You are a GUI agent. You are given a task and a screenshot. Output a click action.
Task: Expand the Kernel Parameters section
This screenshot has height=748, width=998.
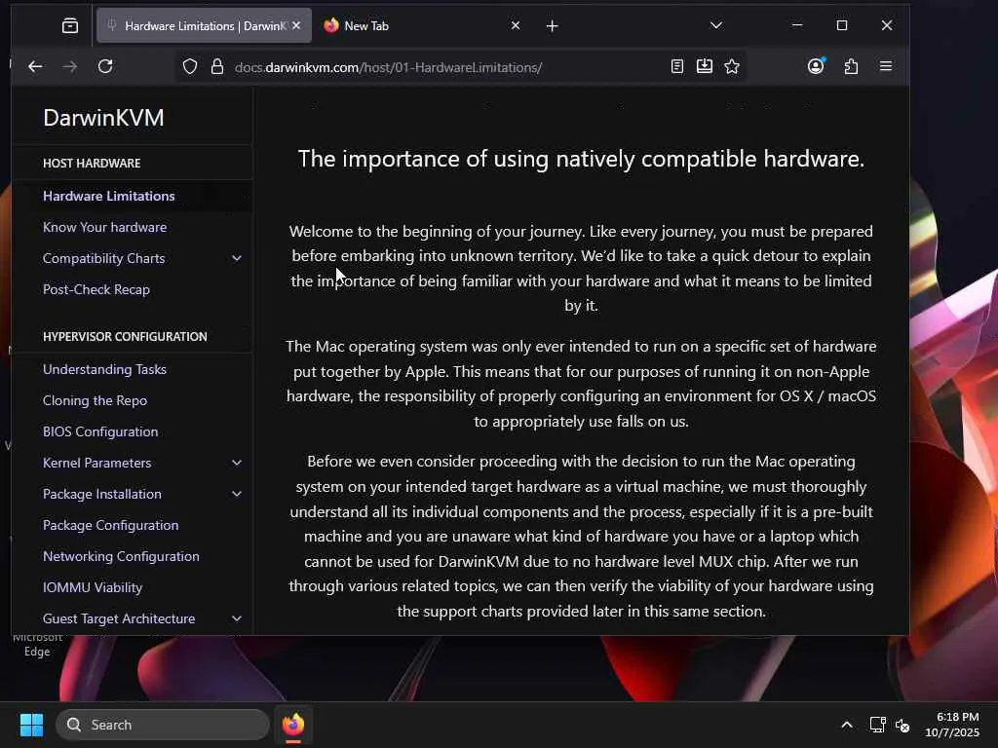pos(237,463)
